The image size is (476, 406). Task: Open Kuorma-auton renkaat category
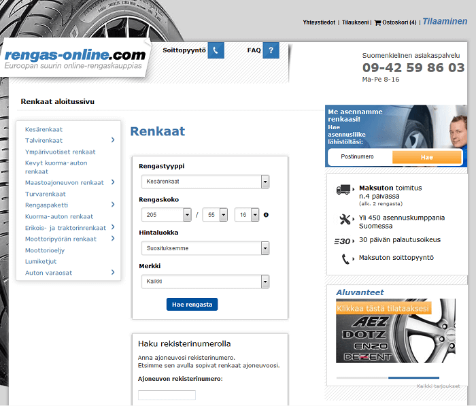click(59, 216)
